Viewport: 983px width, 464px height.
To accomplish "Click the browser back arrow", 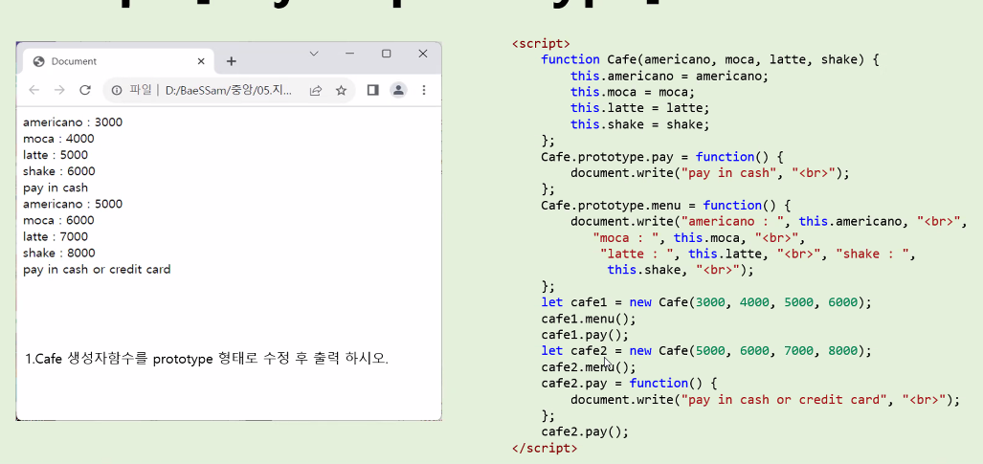I will pyautogui.click(x=34, y=90).
